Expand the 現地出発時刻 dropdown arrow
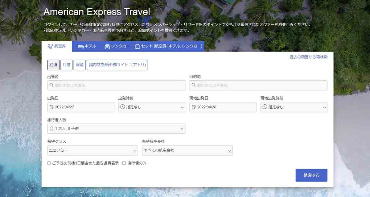Image resolution: width=370 pixels, height=197 pixels. coord(324,107)
